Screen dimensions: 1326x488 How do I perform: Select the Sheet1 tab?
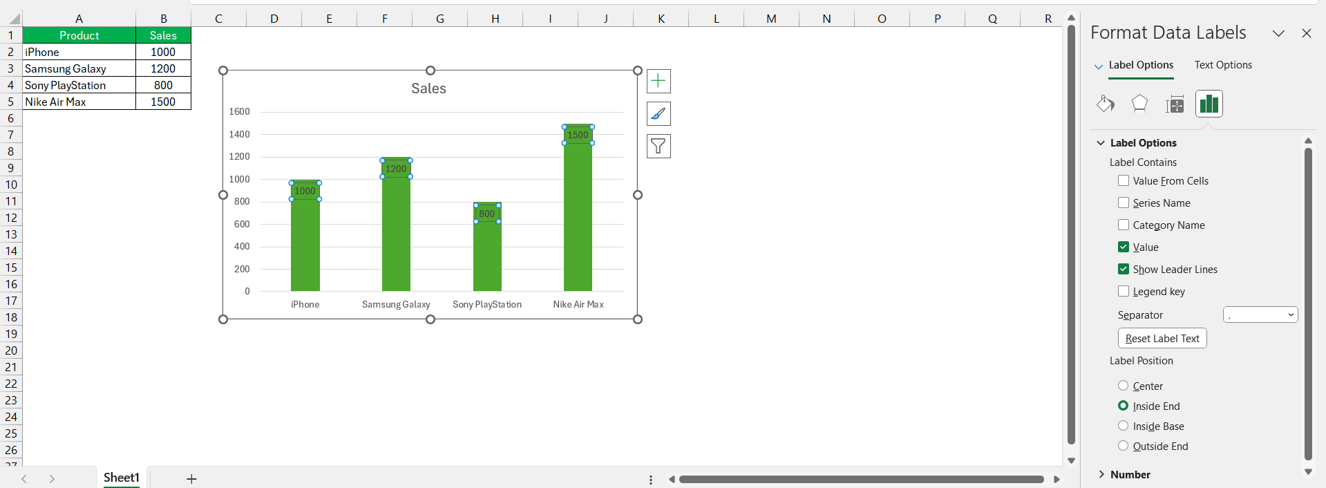point(122,478)
